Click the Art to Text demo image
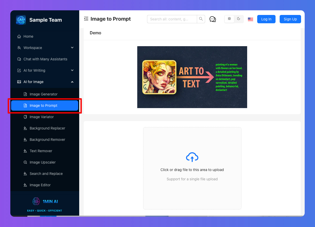 coord(192,77)
